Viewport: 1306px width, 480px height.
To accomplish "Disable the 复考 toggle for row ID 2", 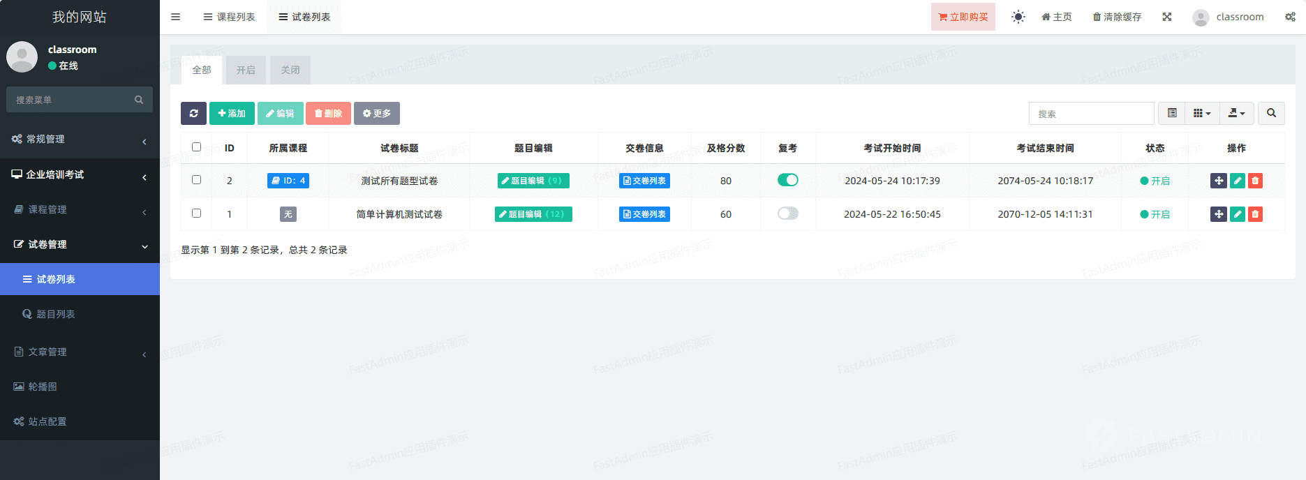I will [x=787, y=180].
